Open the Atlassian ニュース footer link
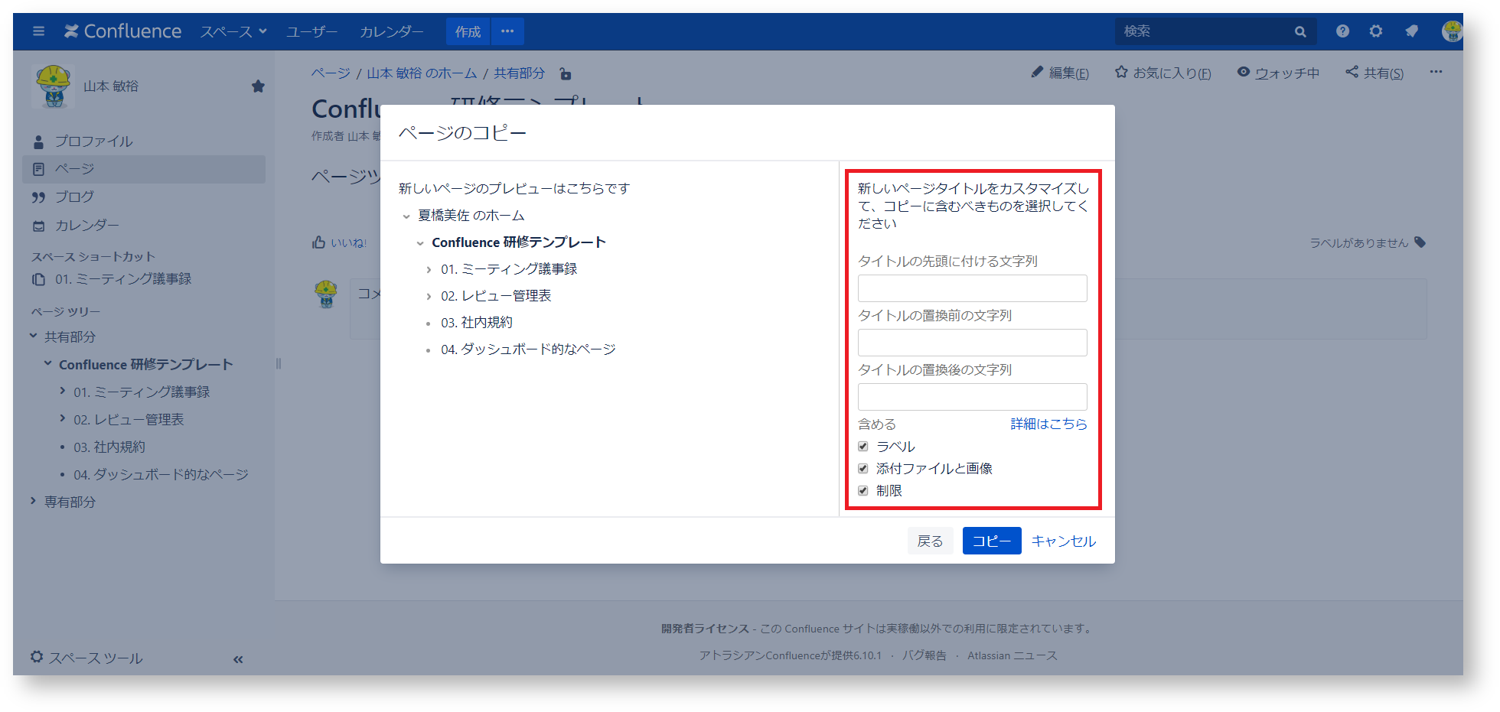Image resolution: width=1500 pixels, height=712 pixels. [x=1012, y=655]
